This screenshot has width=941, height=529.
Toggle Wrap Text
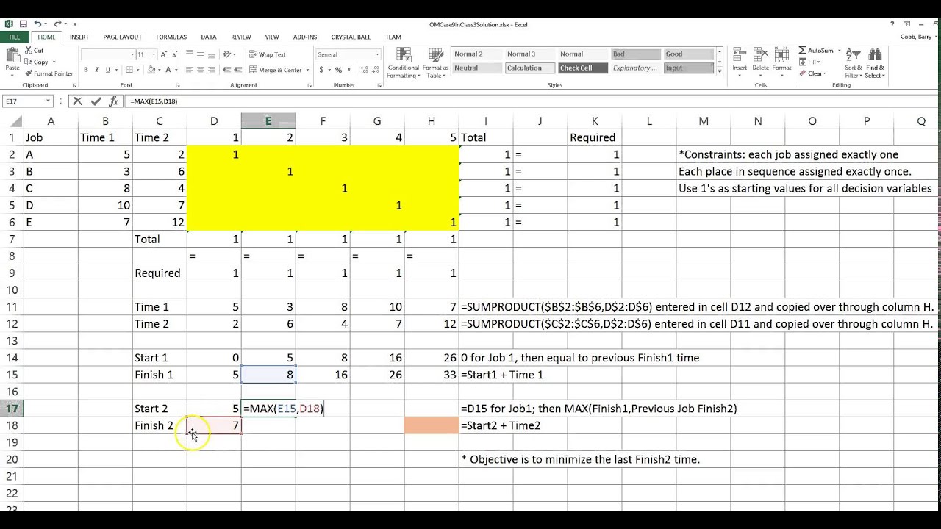point(268,54)
